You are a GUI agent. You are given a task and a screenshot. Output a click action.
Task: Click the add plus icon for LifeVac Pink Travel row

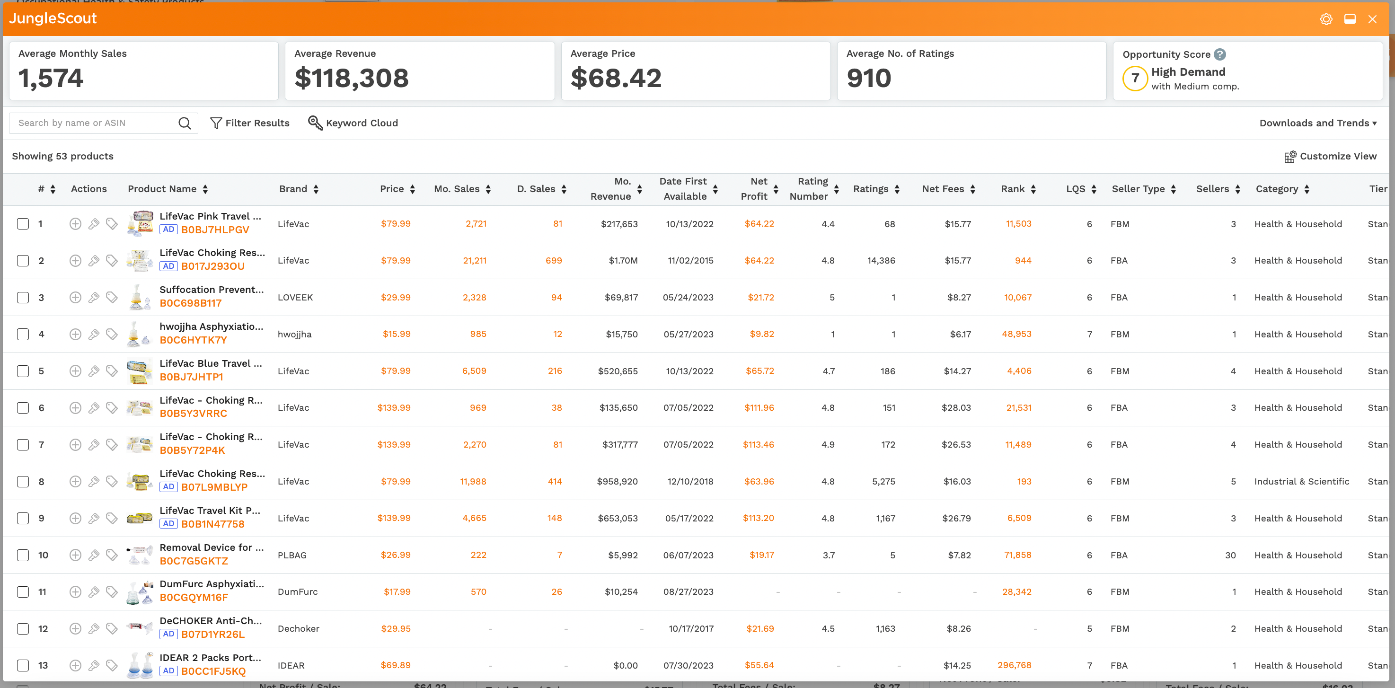point(75,223)
